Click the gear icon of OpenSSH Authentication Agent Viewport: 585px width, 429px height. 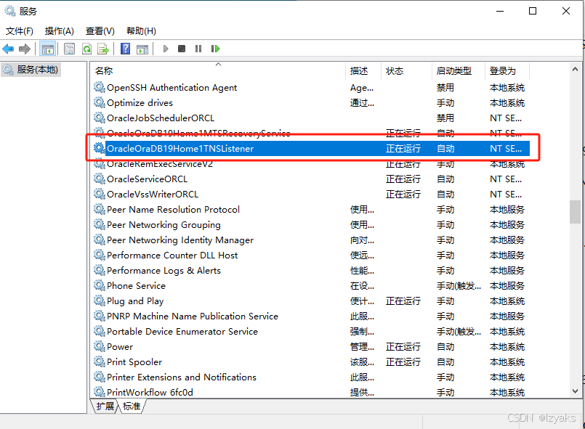100,87
